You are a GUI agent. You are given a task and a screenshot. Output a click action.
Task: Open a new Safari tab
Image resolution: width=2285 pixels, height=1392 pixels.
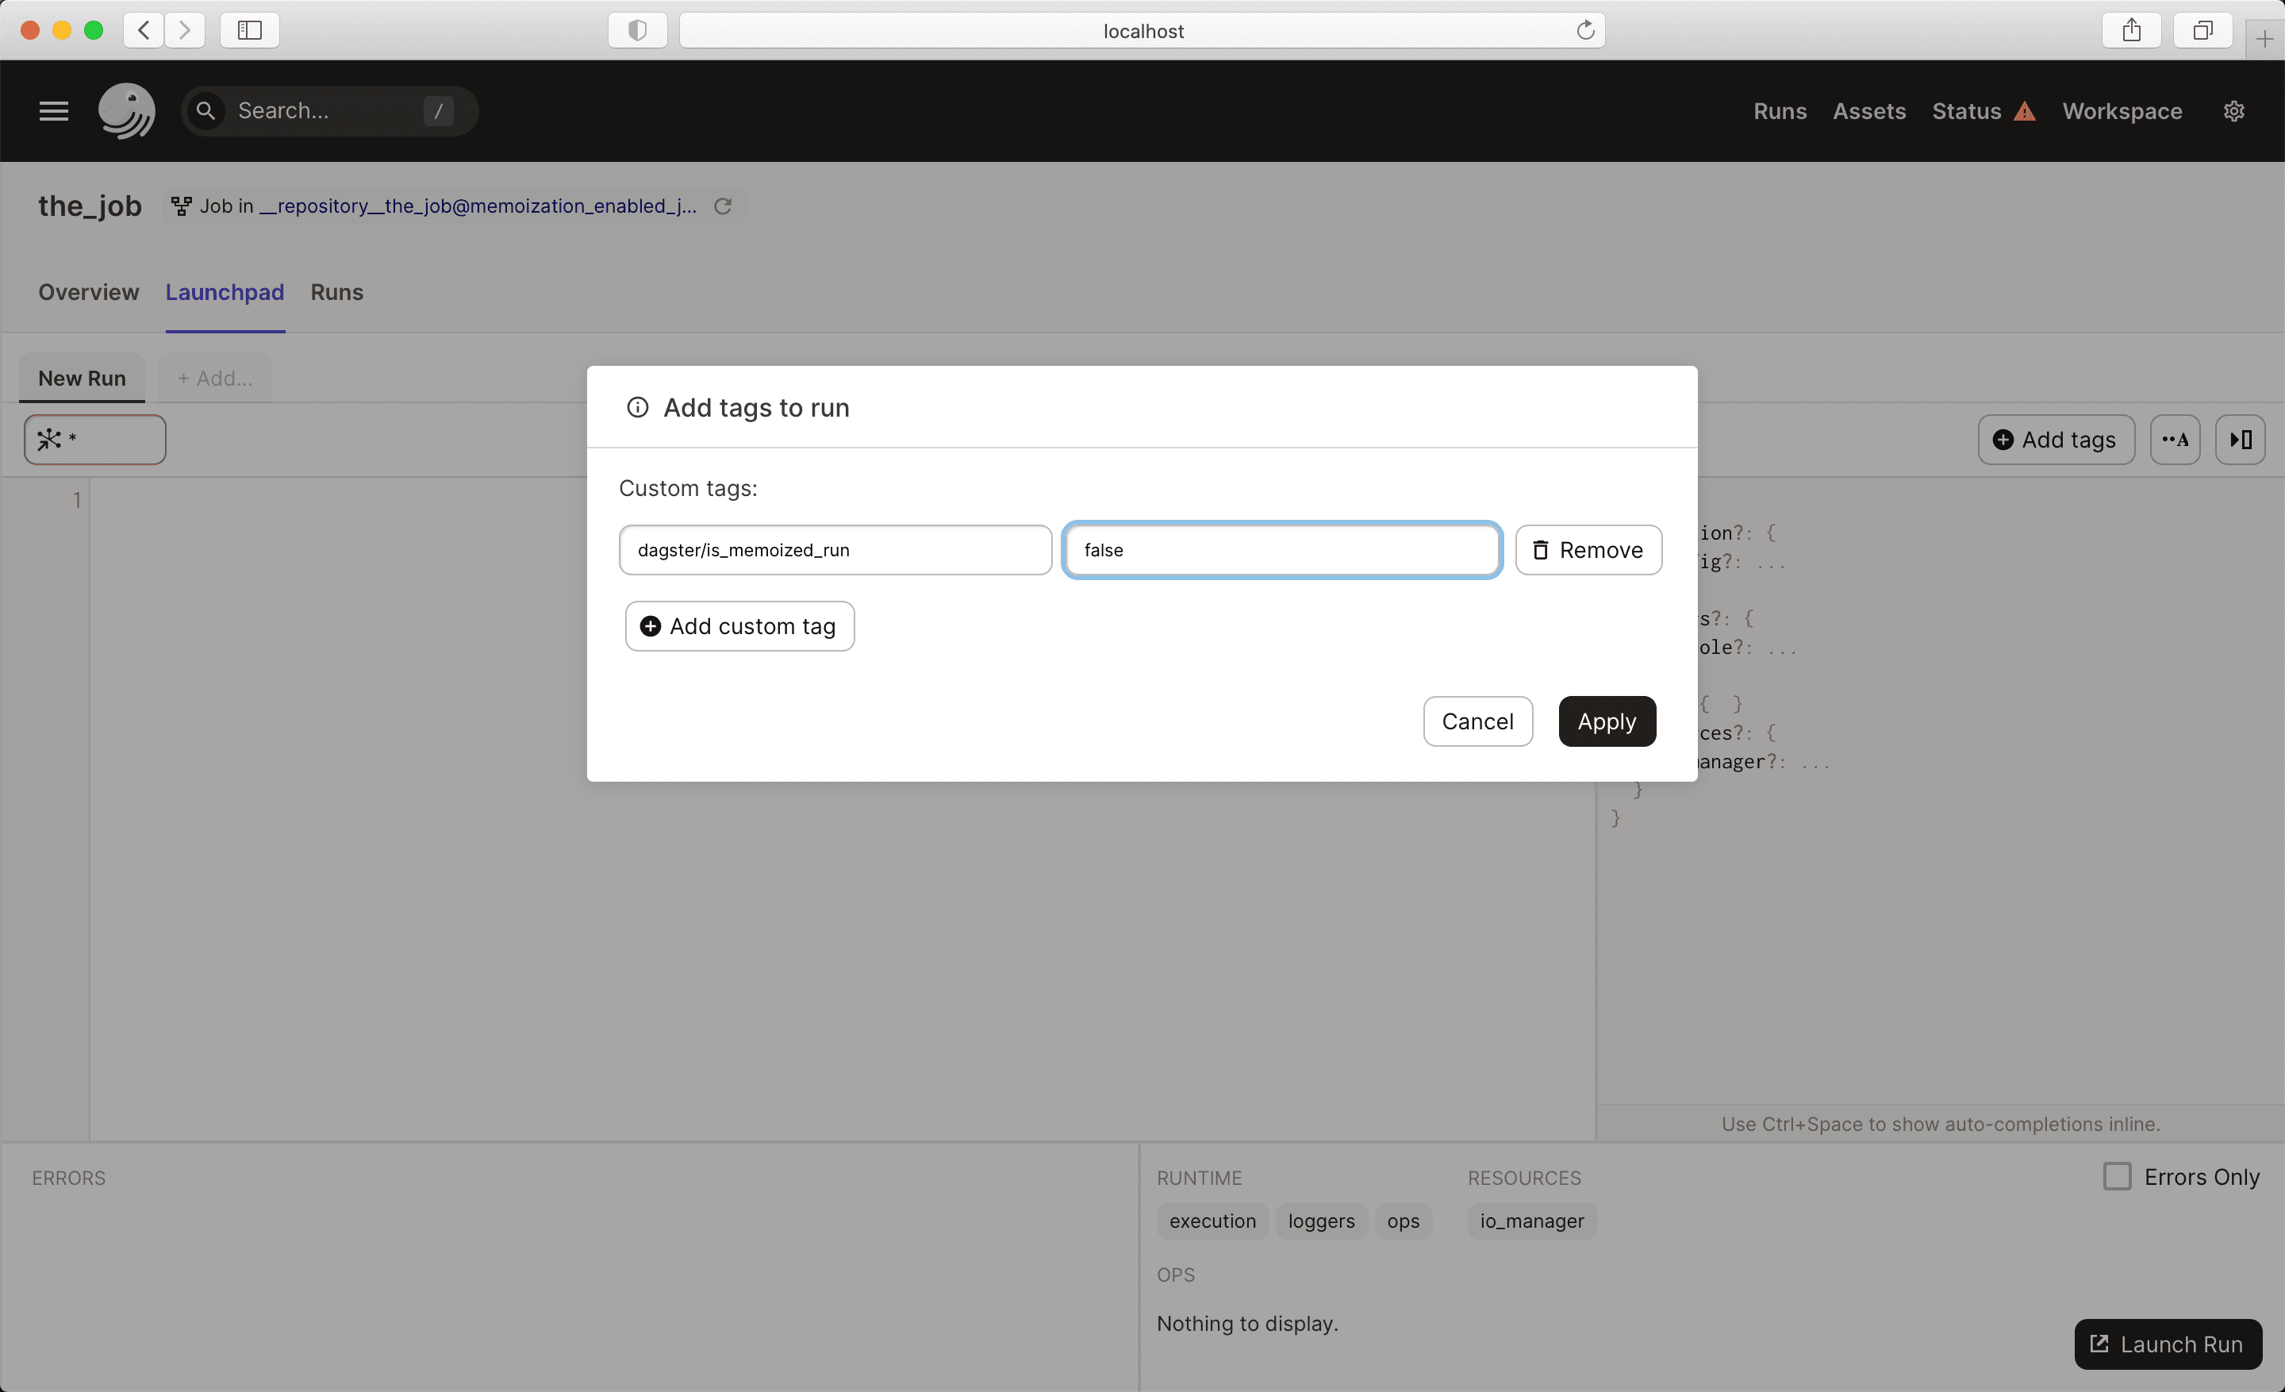tap(2264, 38)
